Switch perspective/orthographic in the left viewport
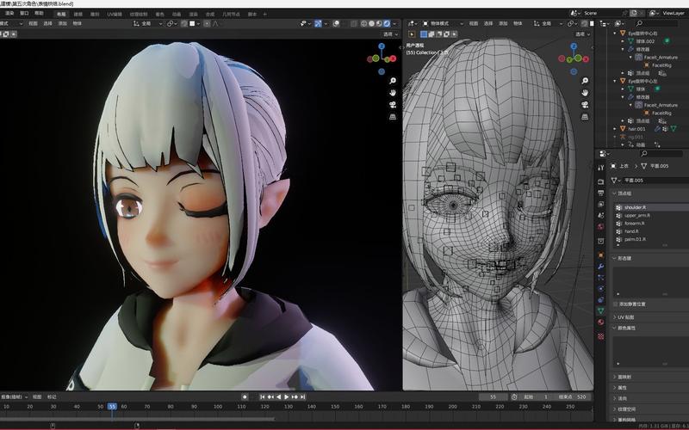 point(393,117)
